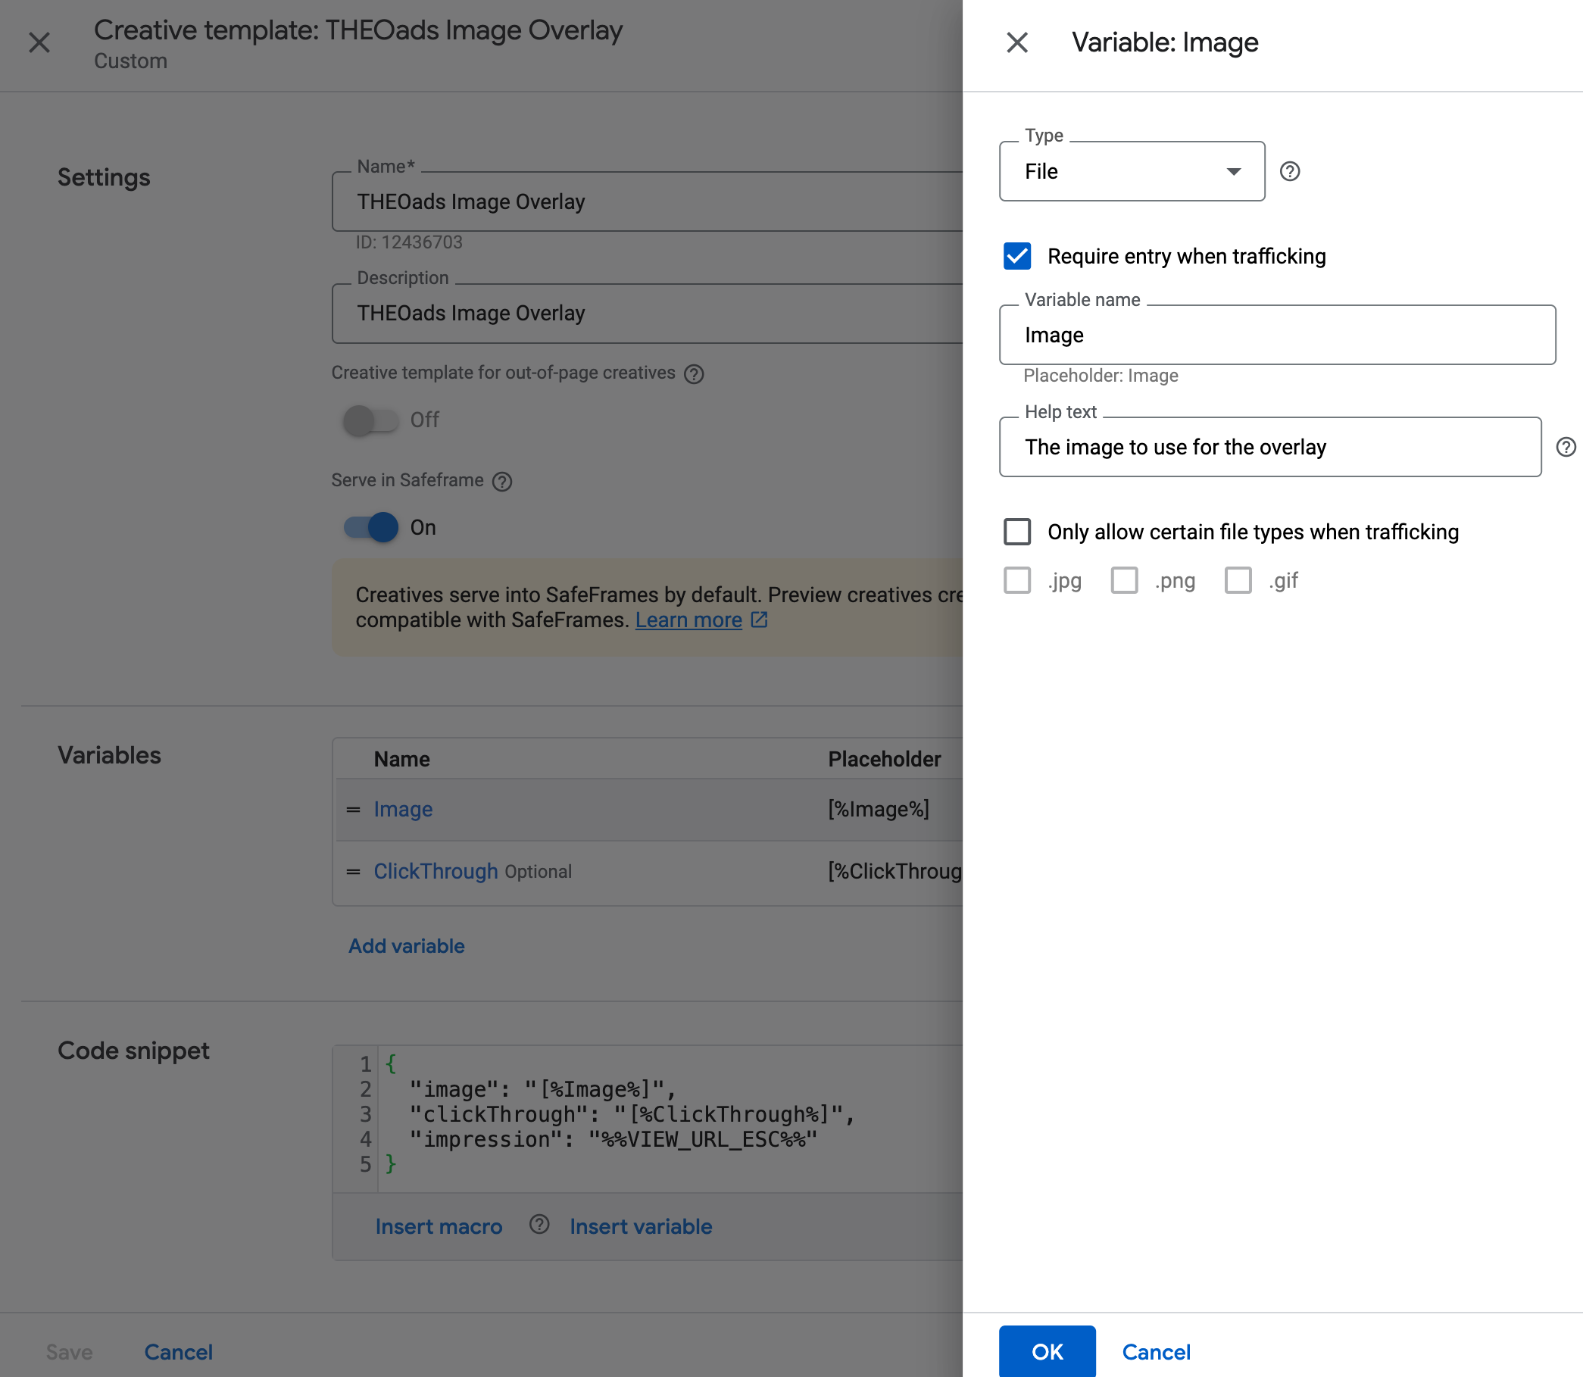Close the Creative template editor

[39, 42]
